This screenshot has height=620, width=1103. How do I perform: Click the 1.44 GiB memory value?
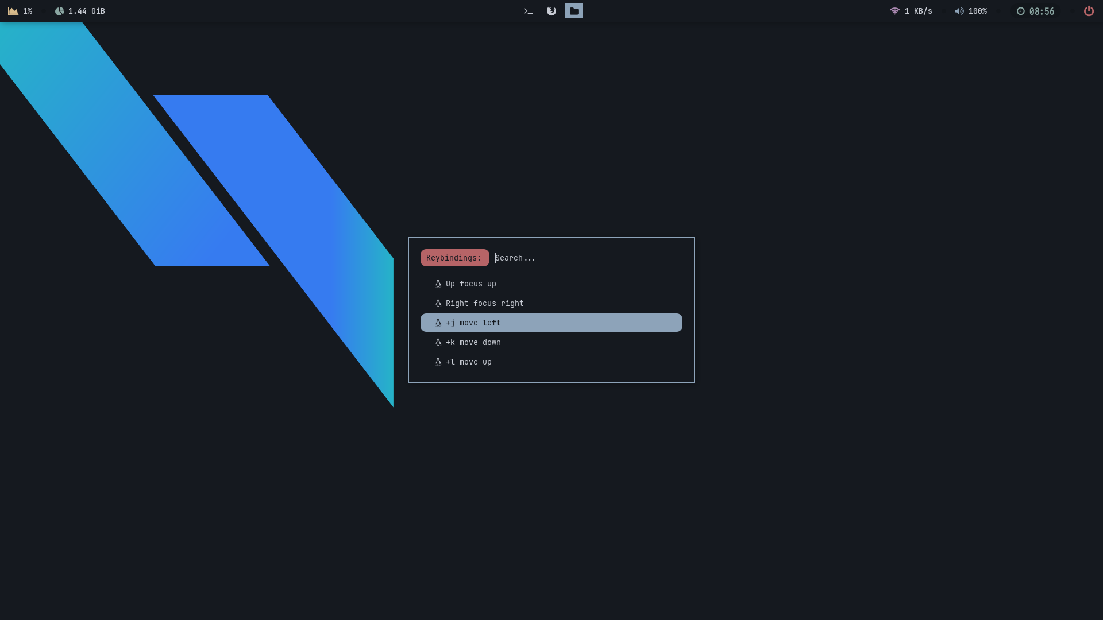pyautogui.click(x=87, y=11)
